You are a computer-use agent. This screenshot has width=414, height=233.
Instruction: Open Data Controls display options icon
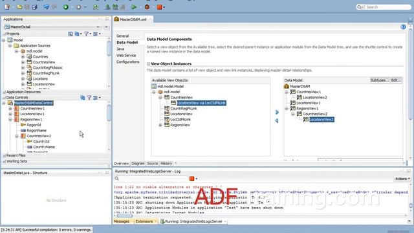96,98
